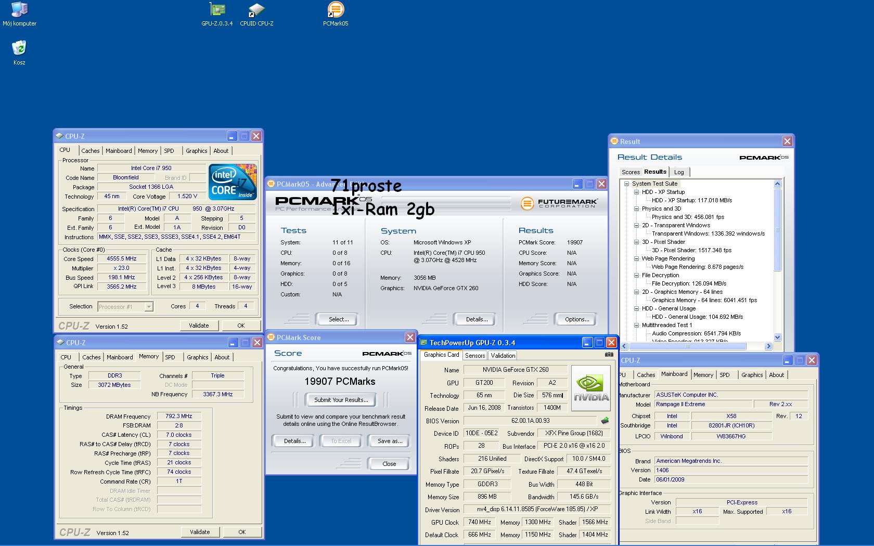Screen dimensions: 874x546
Task: Open the Mój komputer desktop icon
Action: [x=19, y=14]
